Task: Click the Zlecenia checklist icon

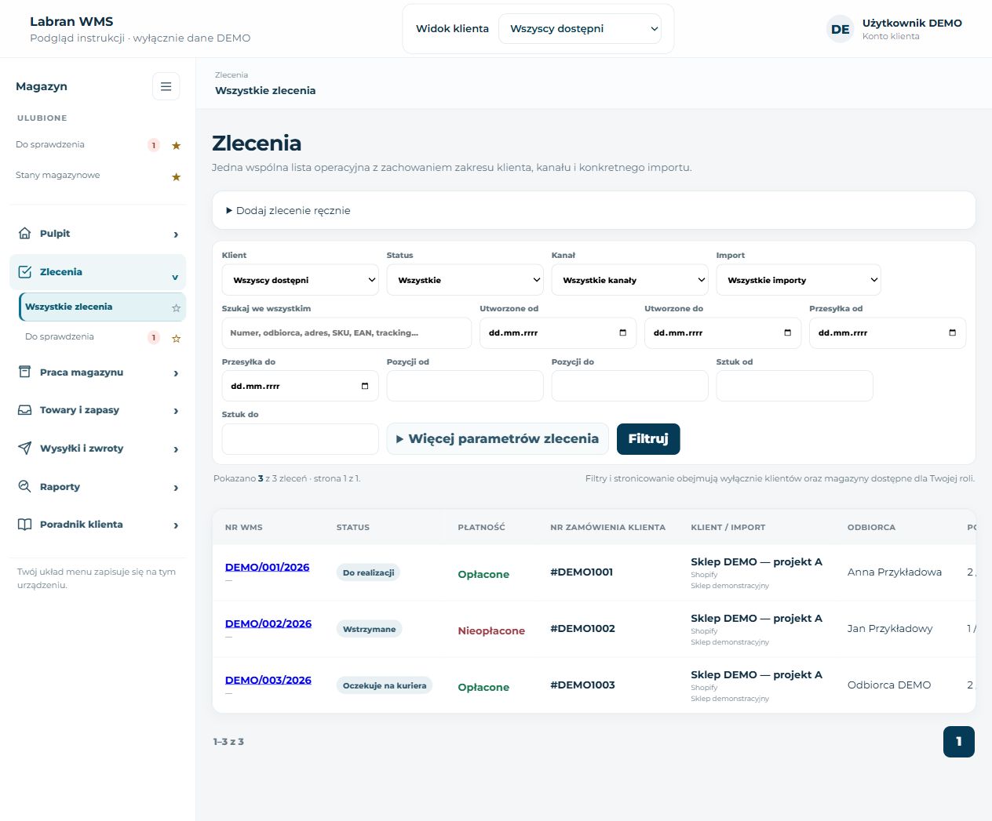Action: coord(25,271)
